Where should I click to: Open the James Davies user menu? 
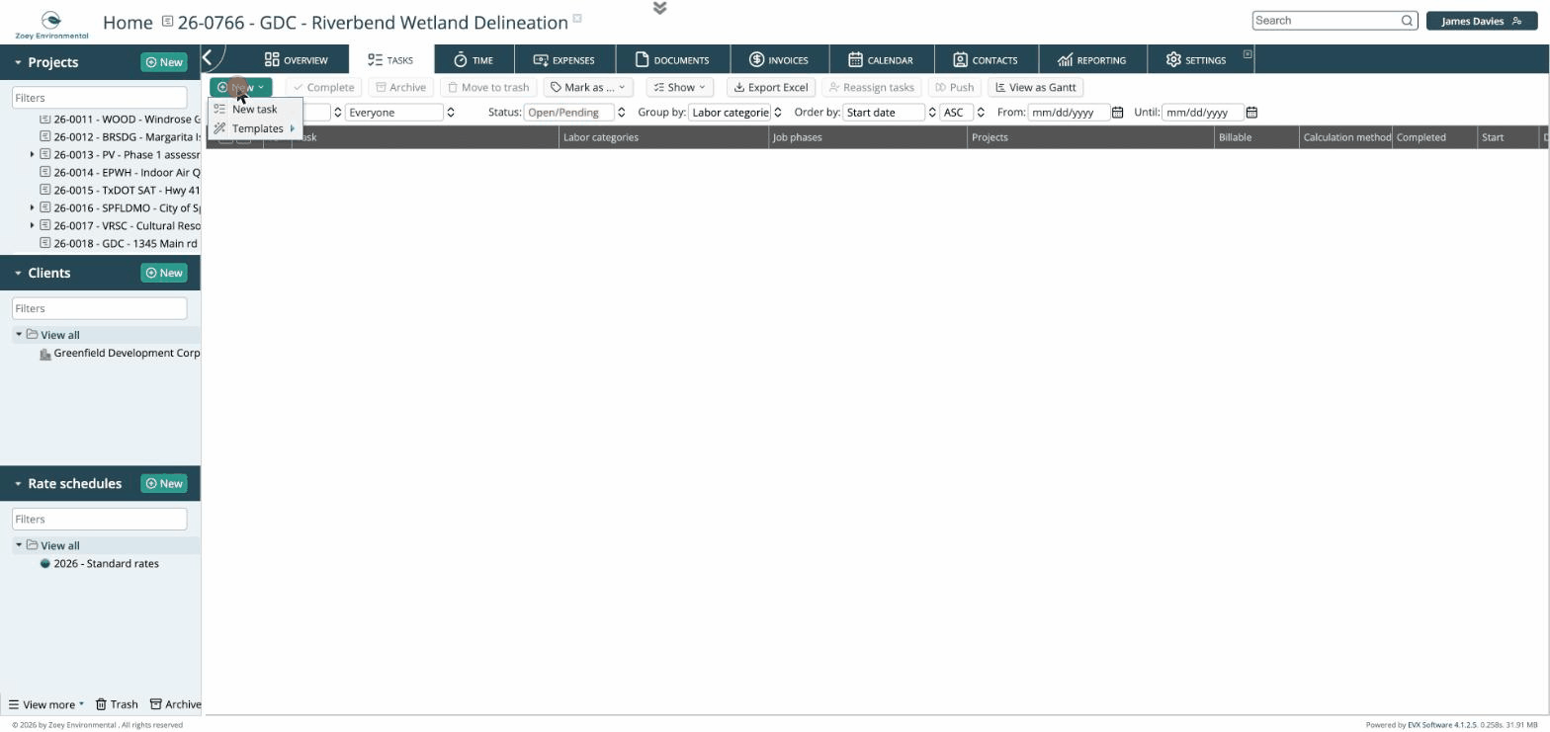(x=1481, y=21)
